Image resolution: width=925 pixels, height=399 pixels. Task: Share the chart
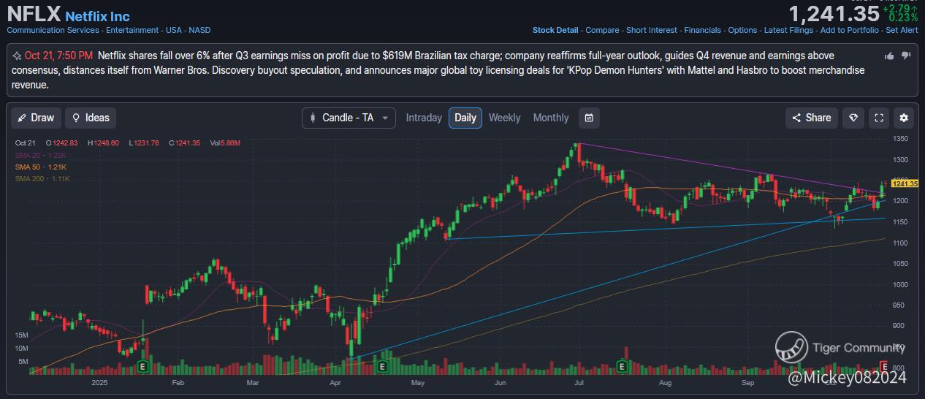pos(811,118)
